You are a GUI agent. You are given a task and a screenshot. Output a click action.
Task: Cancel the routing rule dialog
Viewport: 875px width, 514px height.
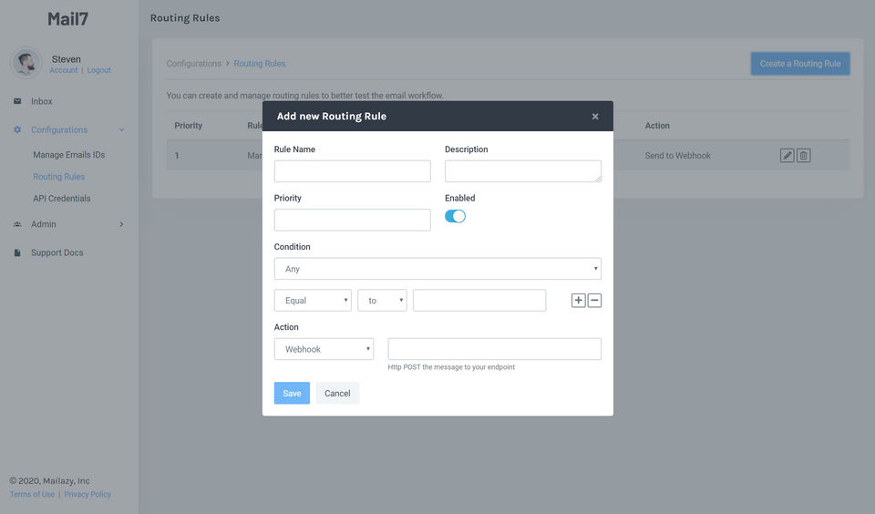[337, 394]
